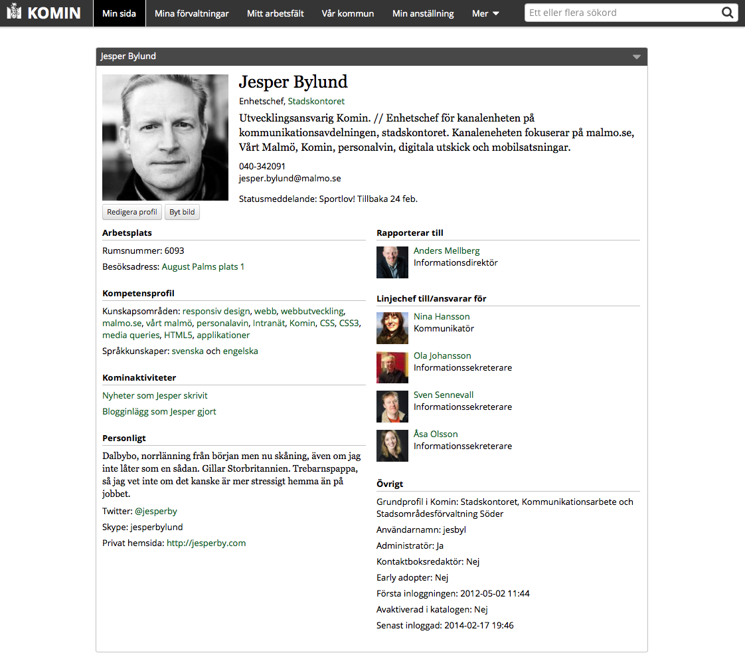Click Ola Johansson's avatar picture

point(392,367)
